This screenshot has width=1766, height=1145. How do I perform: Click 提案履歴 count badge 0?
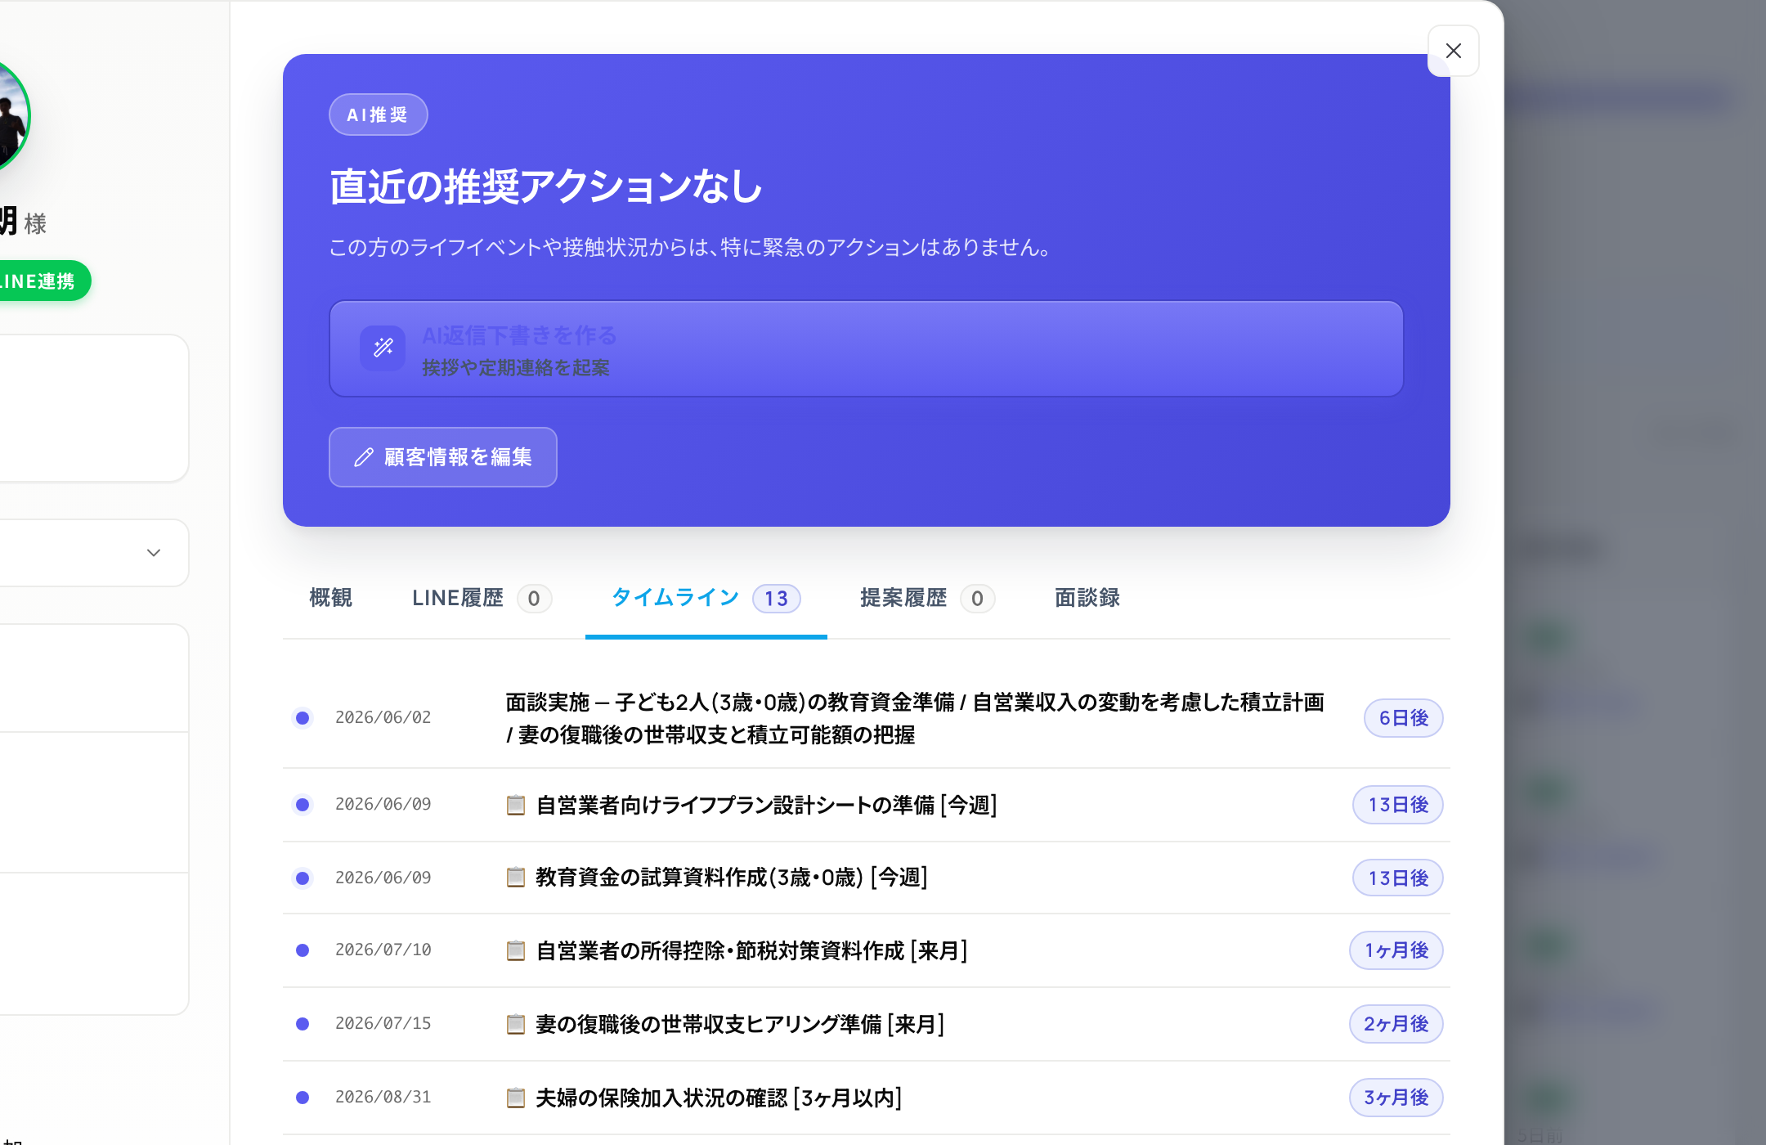(x=977, y=599)
